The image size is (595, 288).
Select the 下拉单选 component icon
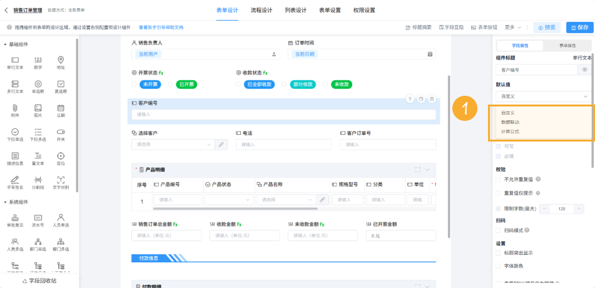[15, 132]
